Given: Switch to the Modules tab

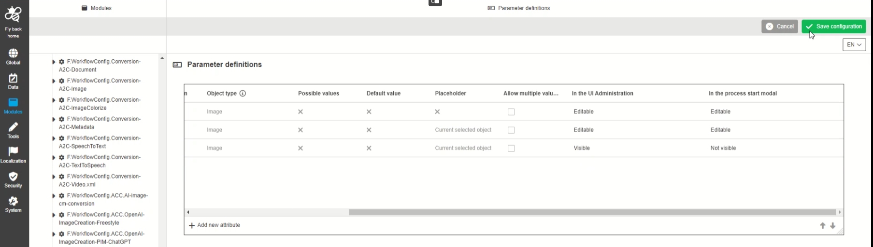Looking at the screenshot, I should pos(97,8).
